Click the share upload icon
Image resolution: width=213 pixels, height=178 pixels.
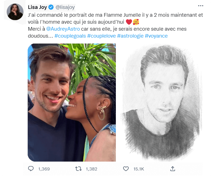173,169
